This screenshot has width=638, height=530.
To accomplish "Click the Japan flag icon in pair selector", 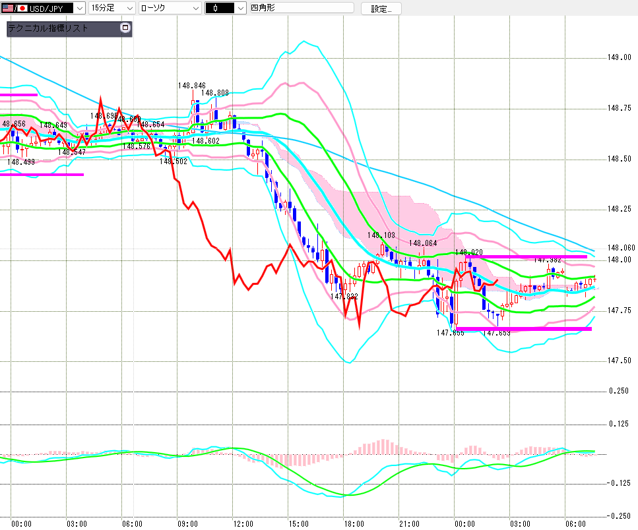I will (x=22, y=9).
